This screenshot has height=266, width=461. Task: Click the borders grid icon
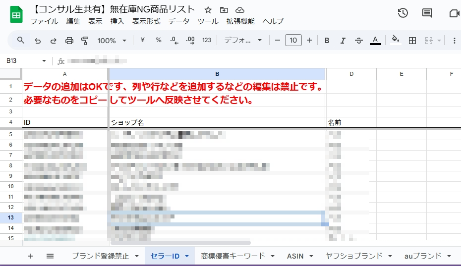pyautogui.click(x=412, y=41)
